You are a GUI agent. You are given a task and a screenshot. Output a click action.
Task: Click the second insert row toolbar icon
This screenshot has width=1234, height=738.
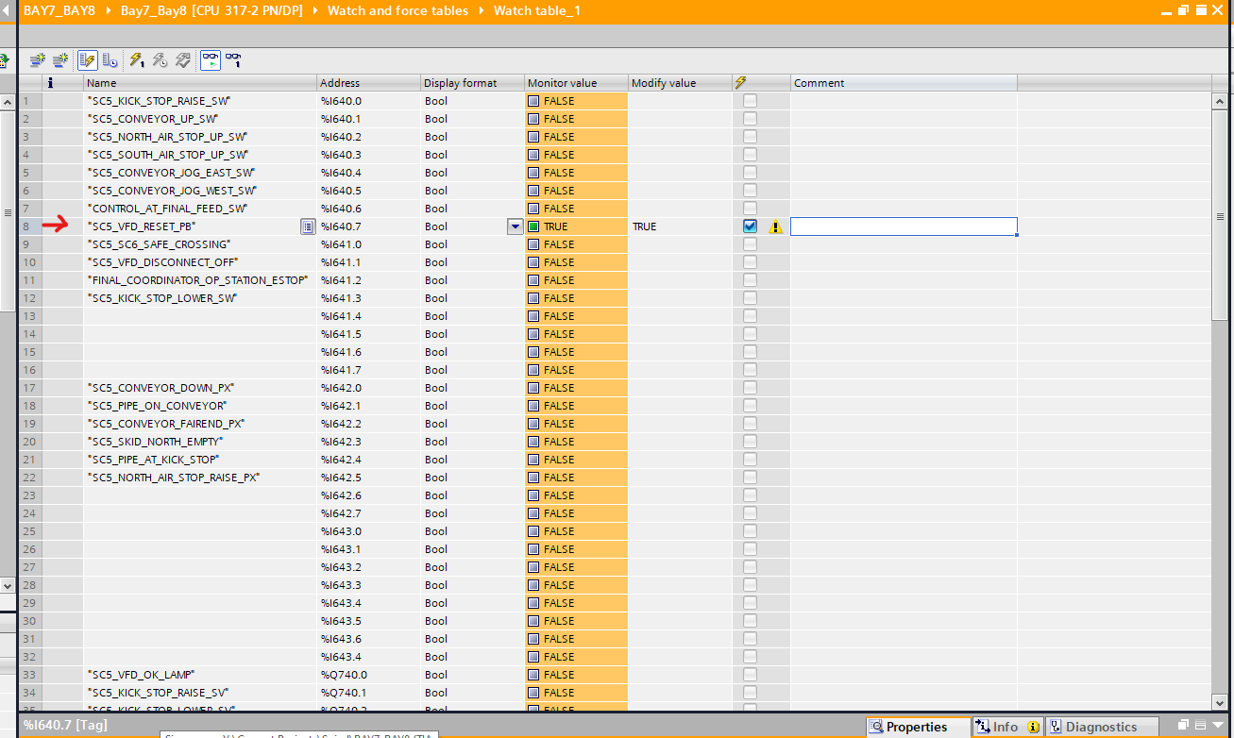click(x=60, y=60)
